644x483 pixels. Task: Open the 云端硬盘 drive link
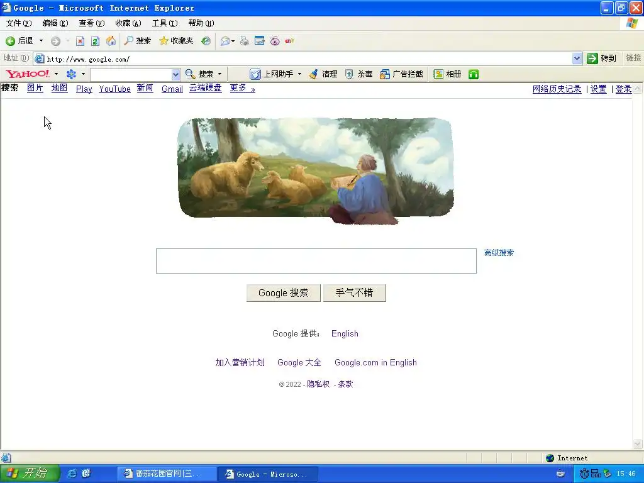(x=206, y=88)
